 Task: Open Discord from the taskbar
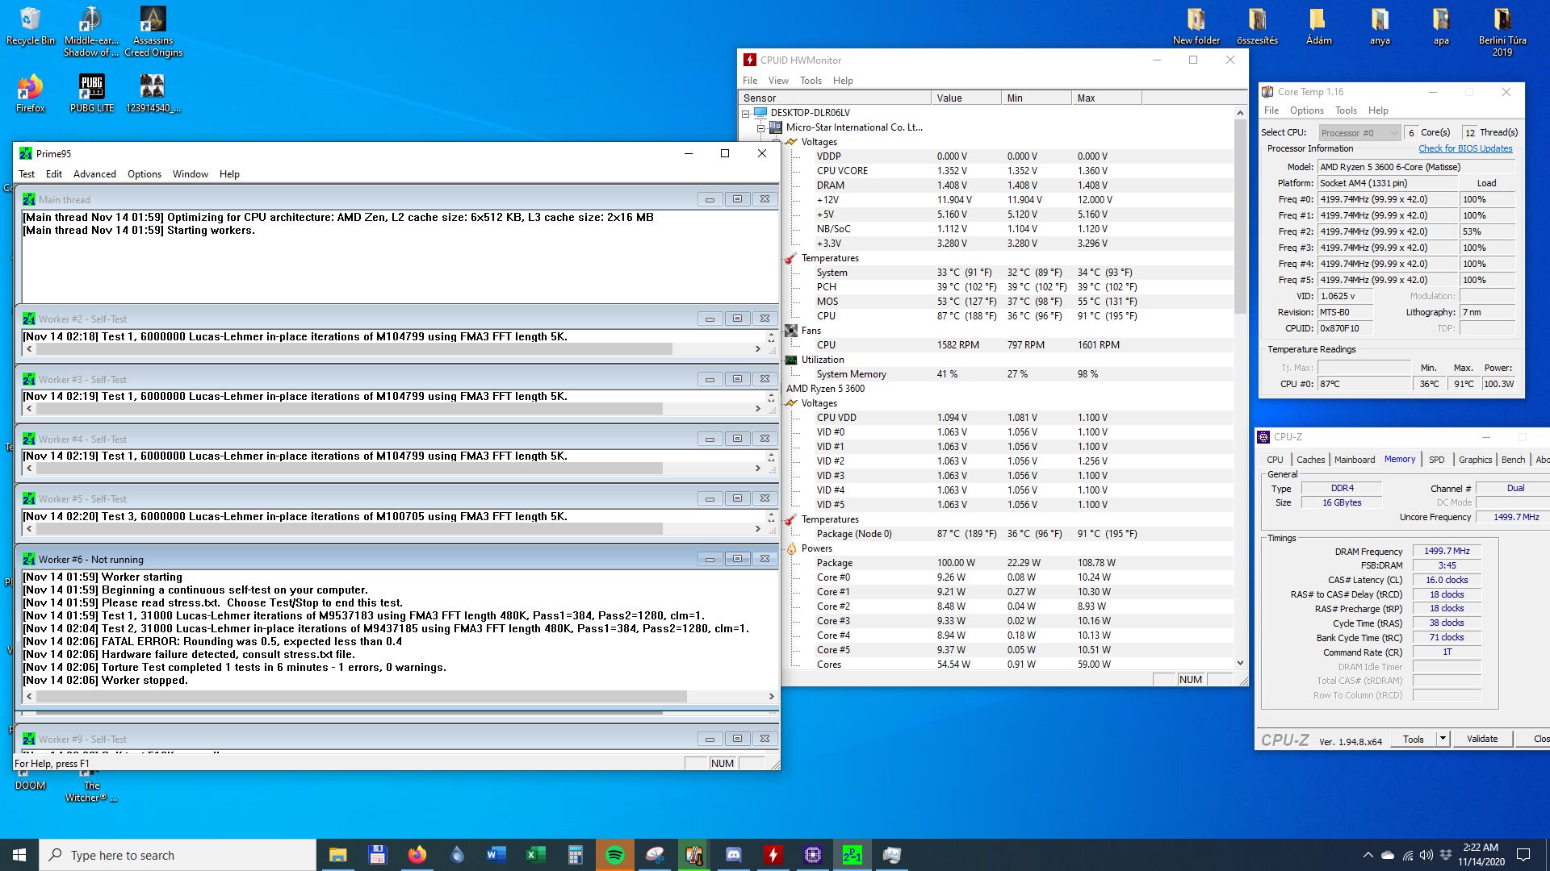[x=733, y=855]
